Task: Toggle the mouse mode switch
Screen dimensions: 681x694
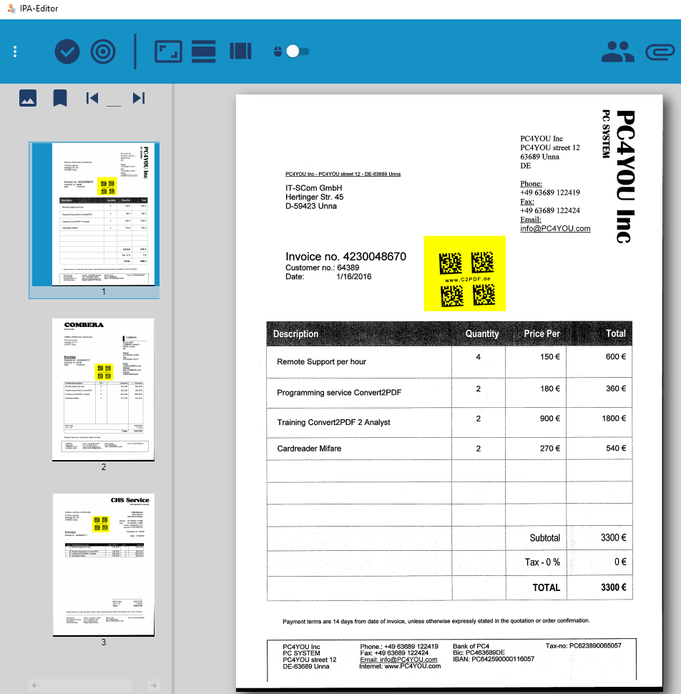Action: coord(296,52)
